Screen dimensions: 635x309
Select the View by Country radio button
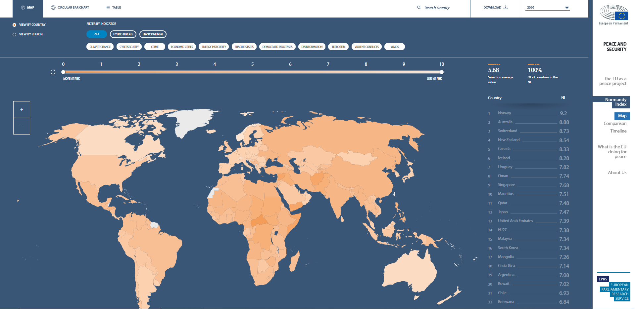point(14,25)
